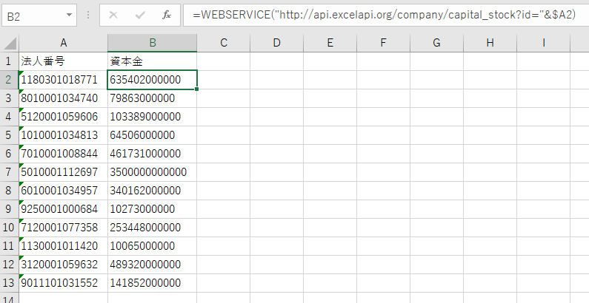
Task: Click the three-dot formula bar resize handle
Action: pyautogui.click(x=88, y=15)
